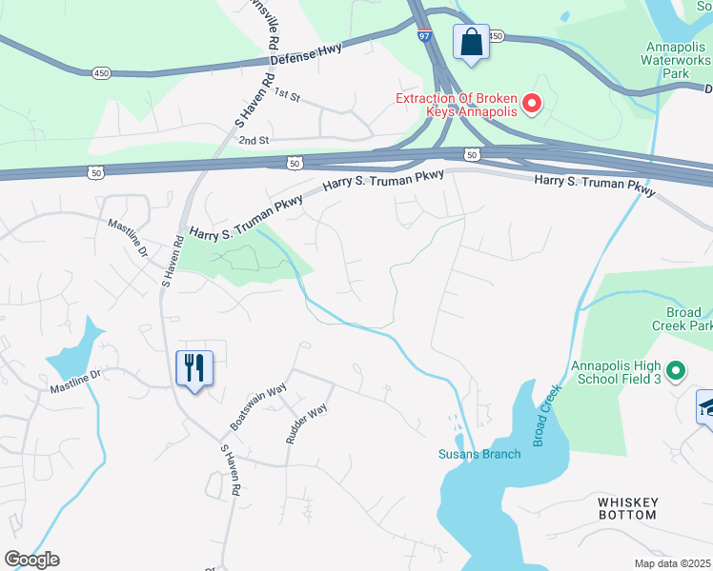Click the green Annapolis High School Field 3 pin
Viewport: 713px width, 571px height.
pos(675,371)
